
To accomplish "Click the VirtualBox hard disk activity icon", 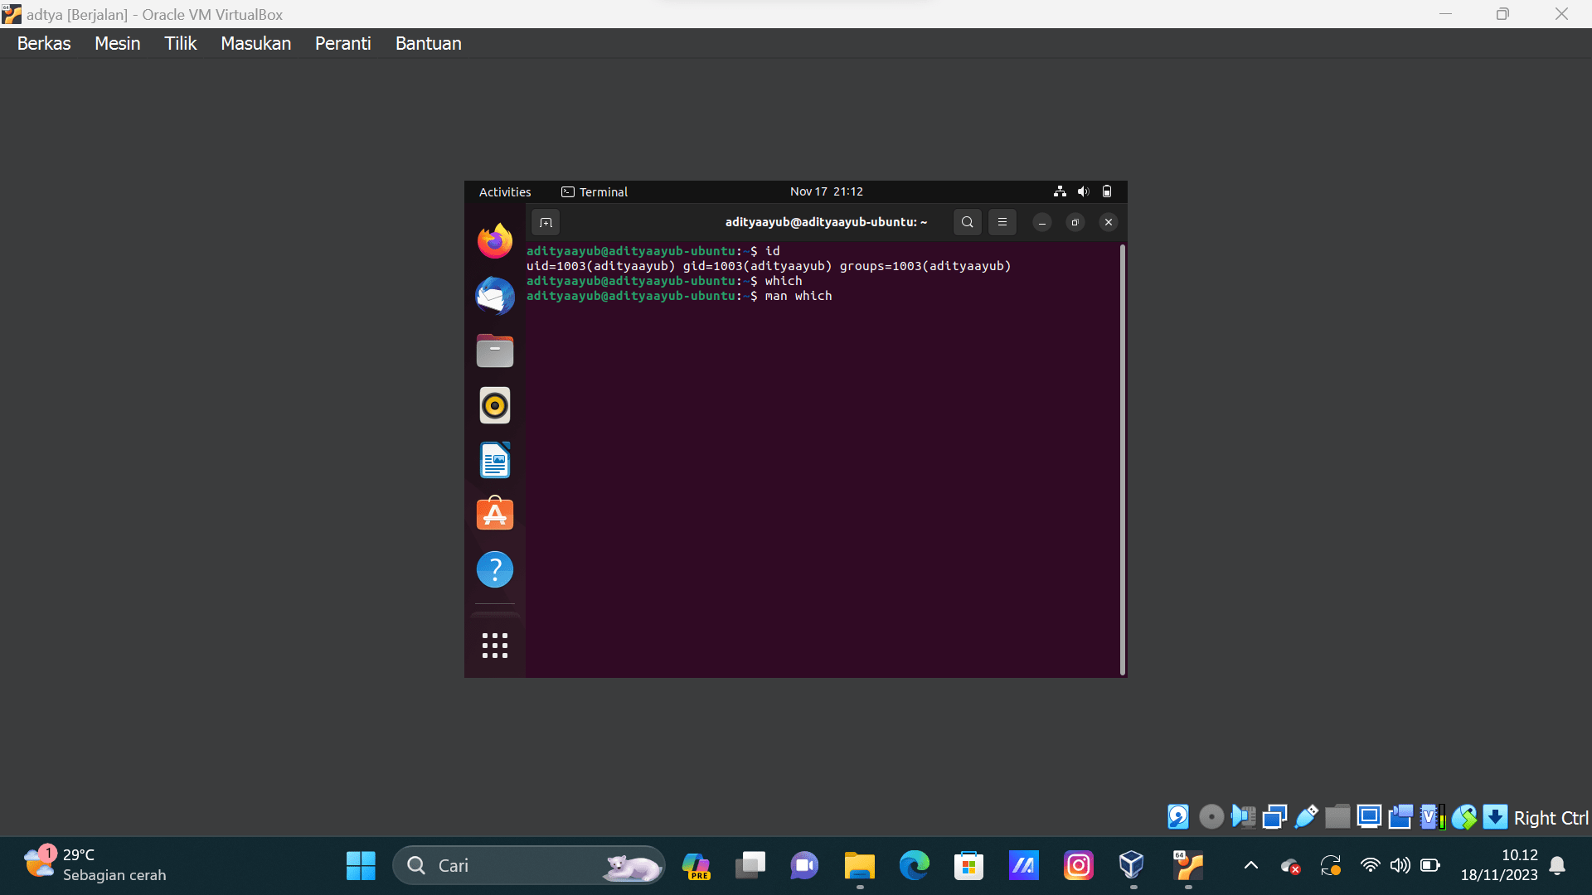I will pos(1178,817).
